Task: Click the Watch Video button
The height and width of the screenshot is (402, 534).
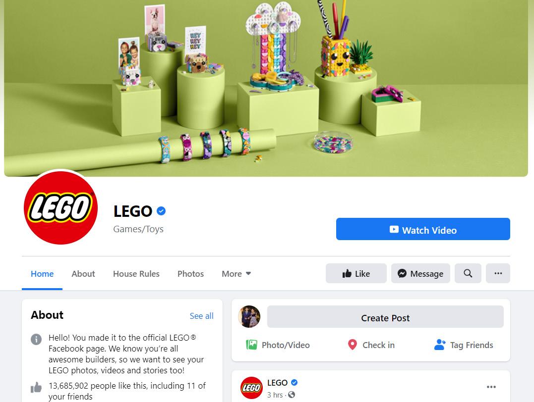Action: (423, 229)
